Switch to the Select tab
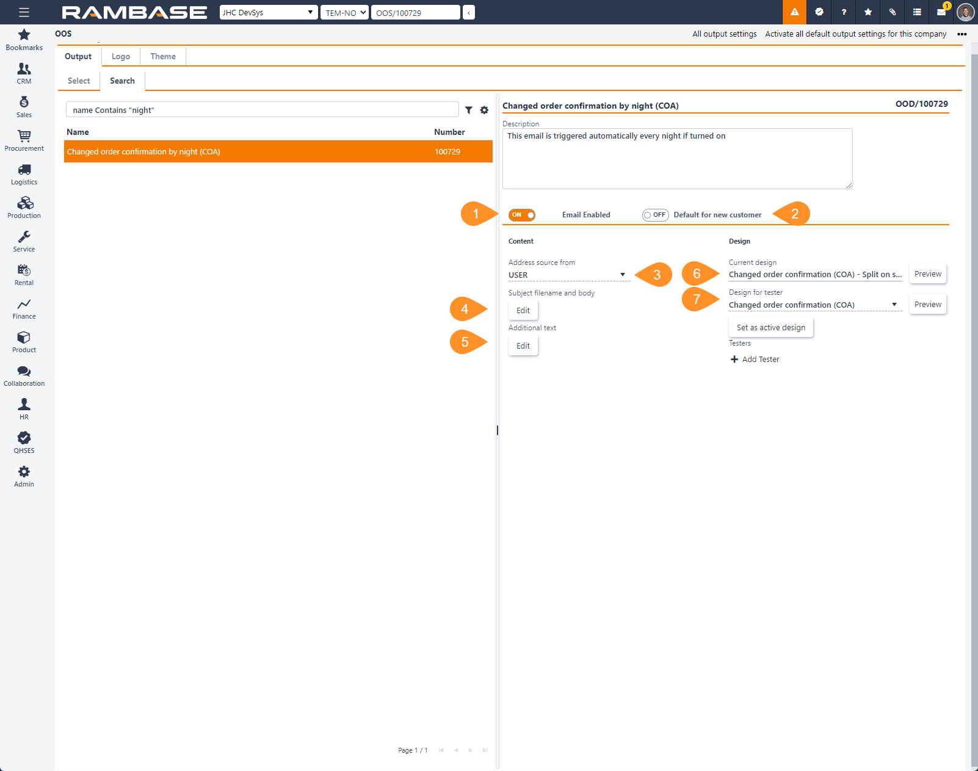The height and width of the screenshot is (771, 978). click(x=79, y=81)
